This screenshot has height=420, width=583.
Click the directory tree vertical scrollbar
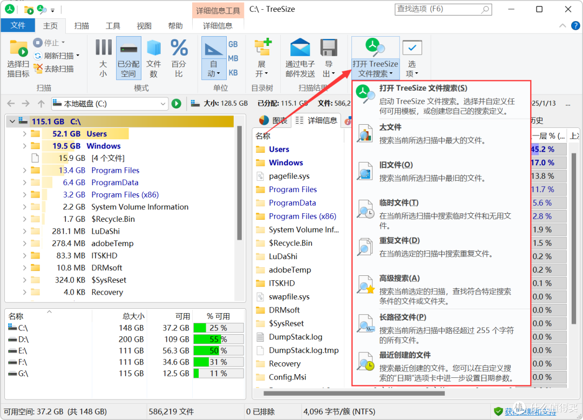(240, 182)
